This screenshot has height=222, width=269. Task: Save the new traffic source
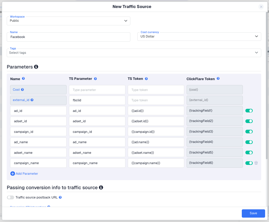[x=253, y=213]
